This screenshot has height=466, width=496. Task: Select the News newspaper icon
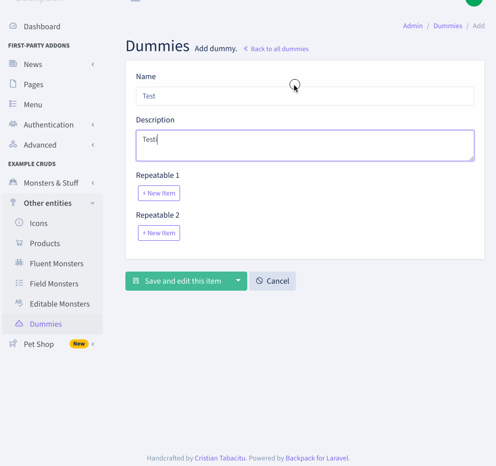click(x=13, y=64)
